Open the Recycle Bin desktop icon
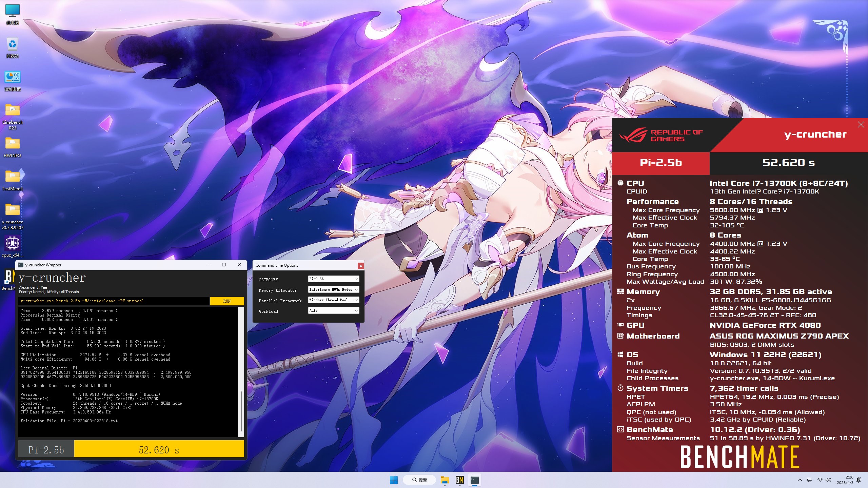 click(x=13, y=47)
